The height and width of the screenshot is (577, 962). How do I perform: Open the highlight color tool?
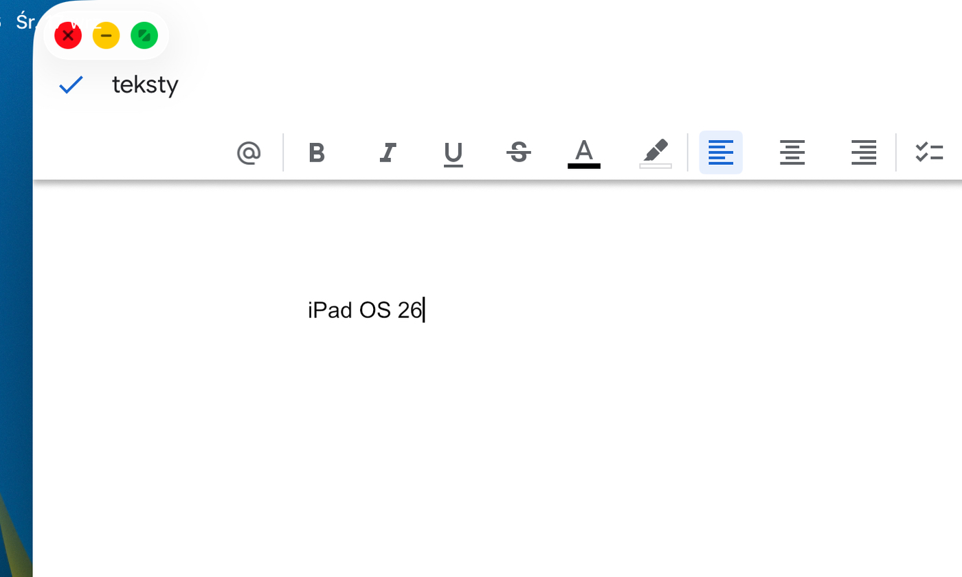[x=655, y=152]
